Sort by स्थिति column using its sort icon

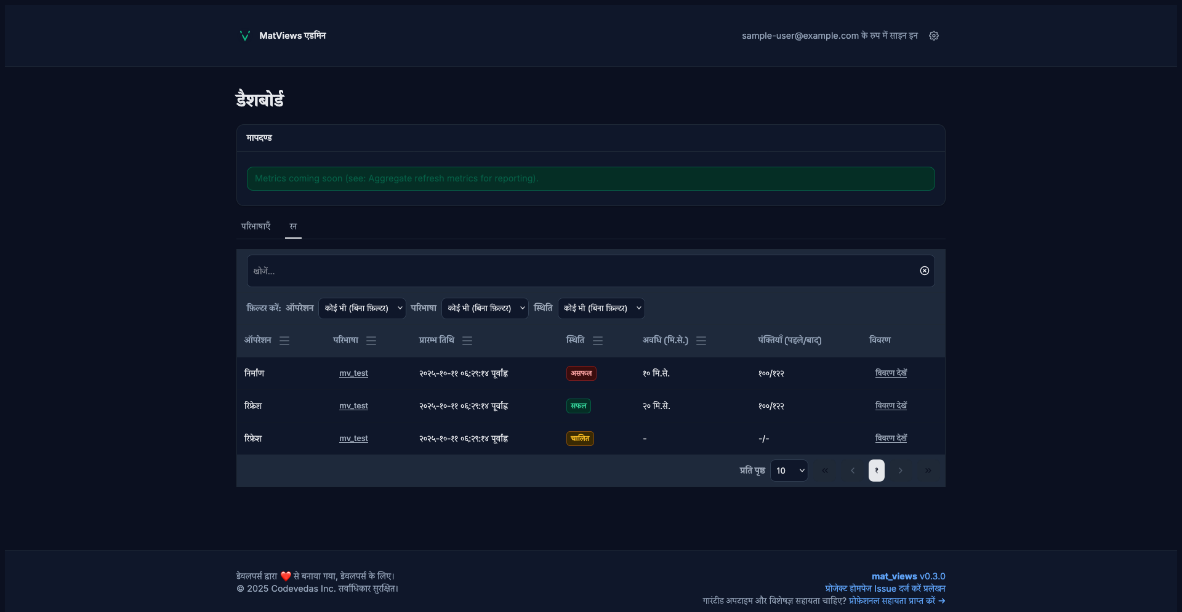click(598, 341)
